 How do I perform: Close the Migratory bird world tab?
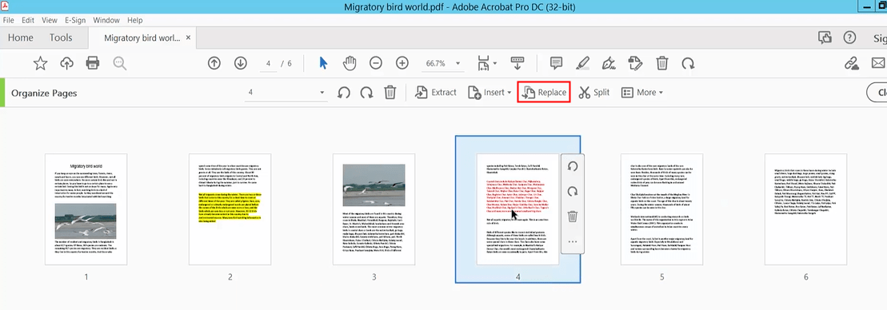coord(189,38)
